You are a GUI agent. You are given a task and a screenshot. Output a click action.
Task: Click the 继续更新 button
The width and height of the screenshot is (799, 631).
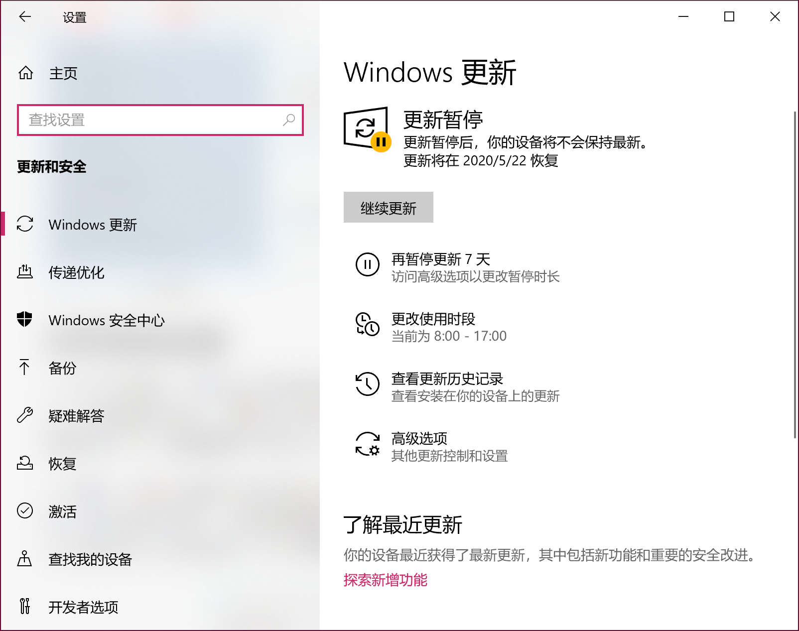[389, 207]
